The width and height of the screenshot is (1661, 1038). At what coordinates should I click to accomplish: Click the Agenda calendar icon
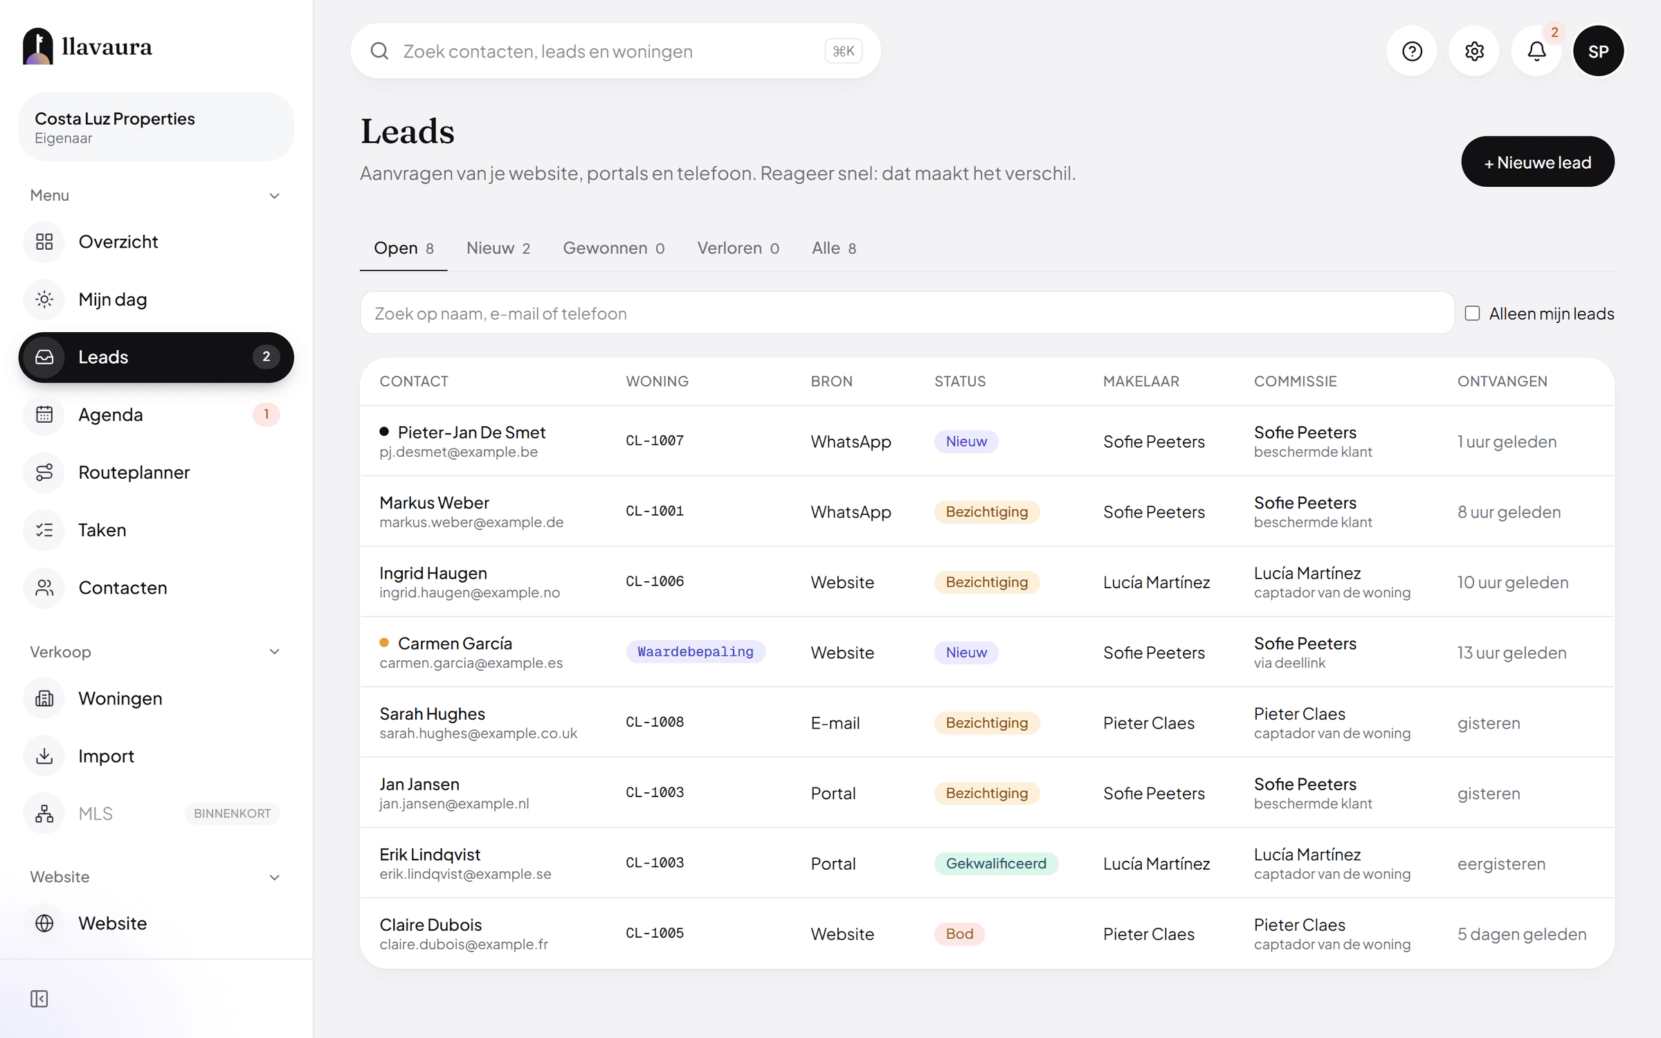coord(44,415)
